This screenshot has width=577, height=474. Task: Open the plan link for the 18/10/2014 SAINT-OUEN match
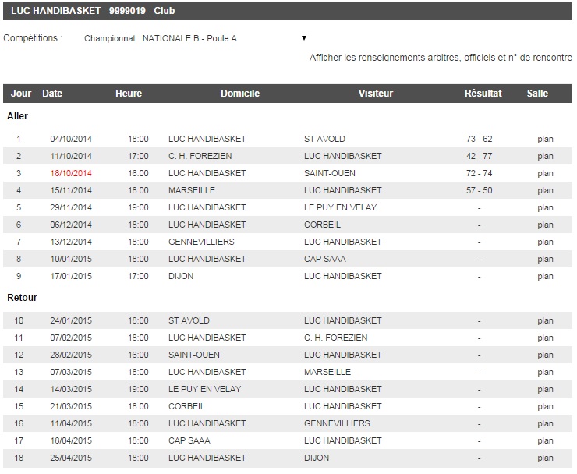pyautogui.click(x=545, y=173)
